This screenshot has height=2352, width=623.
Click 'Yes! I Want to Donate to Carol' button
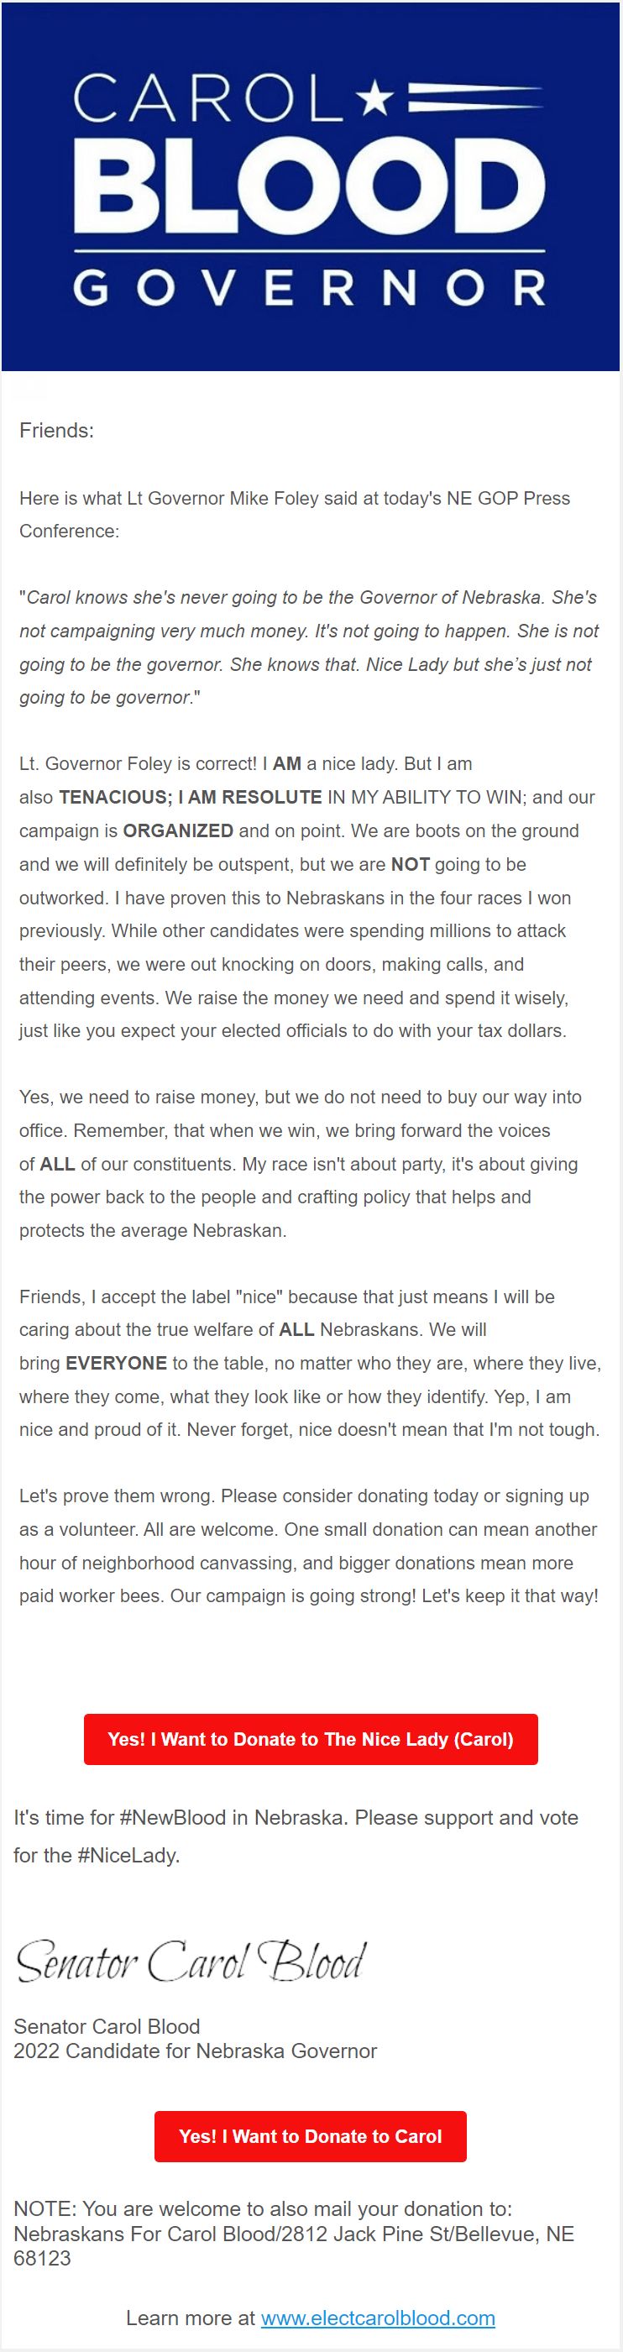coord(311,2135)
